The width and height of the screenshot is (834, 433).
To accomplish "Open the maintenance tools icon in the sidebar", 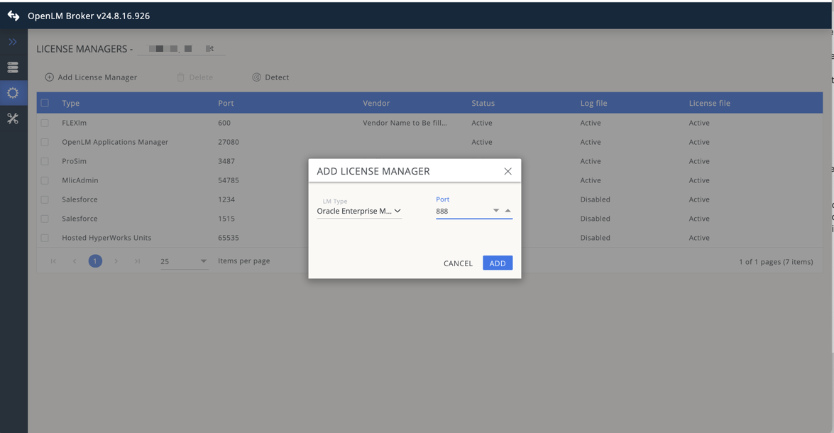I will [12, 118].
